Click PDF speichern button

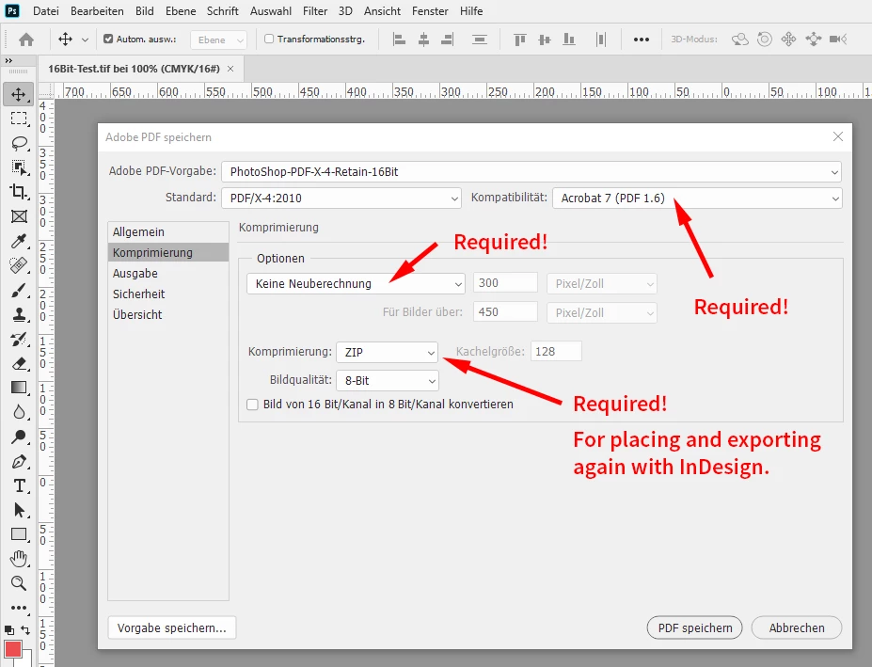coord(695,628)
